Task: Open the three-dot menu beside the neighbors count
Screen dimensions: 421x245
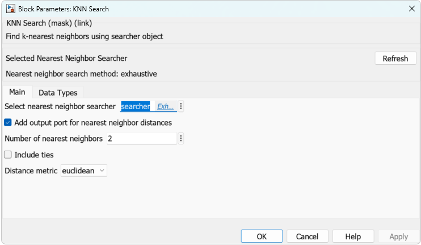Action: click(x=181, y=139)
